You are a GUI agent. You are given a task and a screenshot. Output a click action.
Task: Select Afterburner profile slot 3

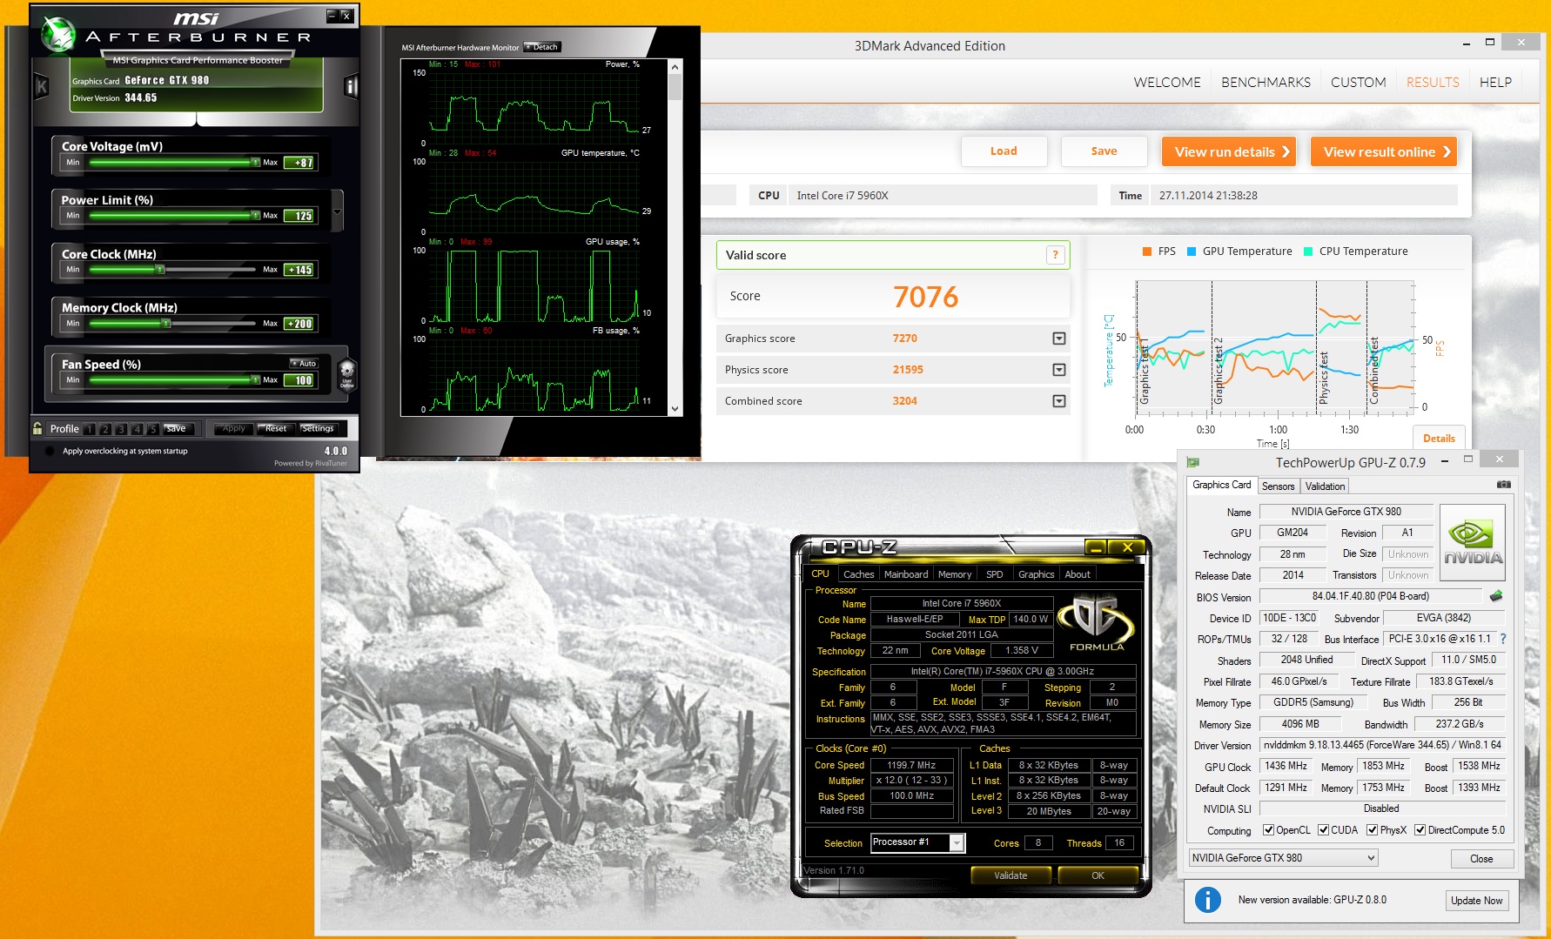[x=121, y=429]
